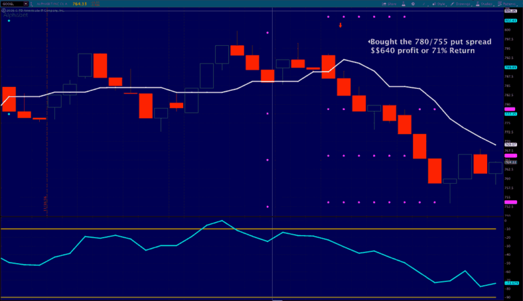Open the GOOGL symbol dropdown arrow
523x301 pixels.
[x=25, y=4]
